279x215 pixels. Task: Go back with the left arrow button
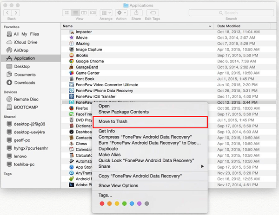coord(7,13)
